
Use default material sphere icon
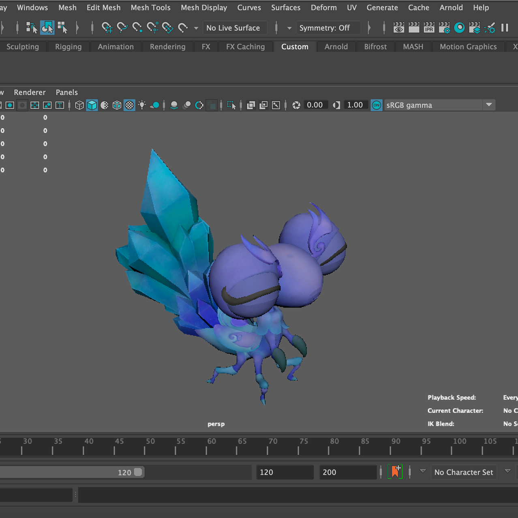[105, 105]
